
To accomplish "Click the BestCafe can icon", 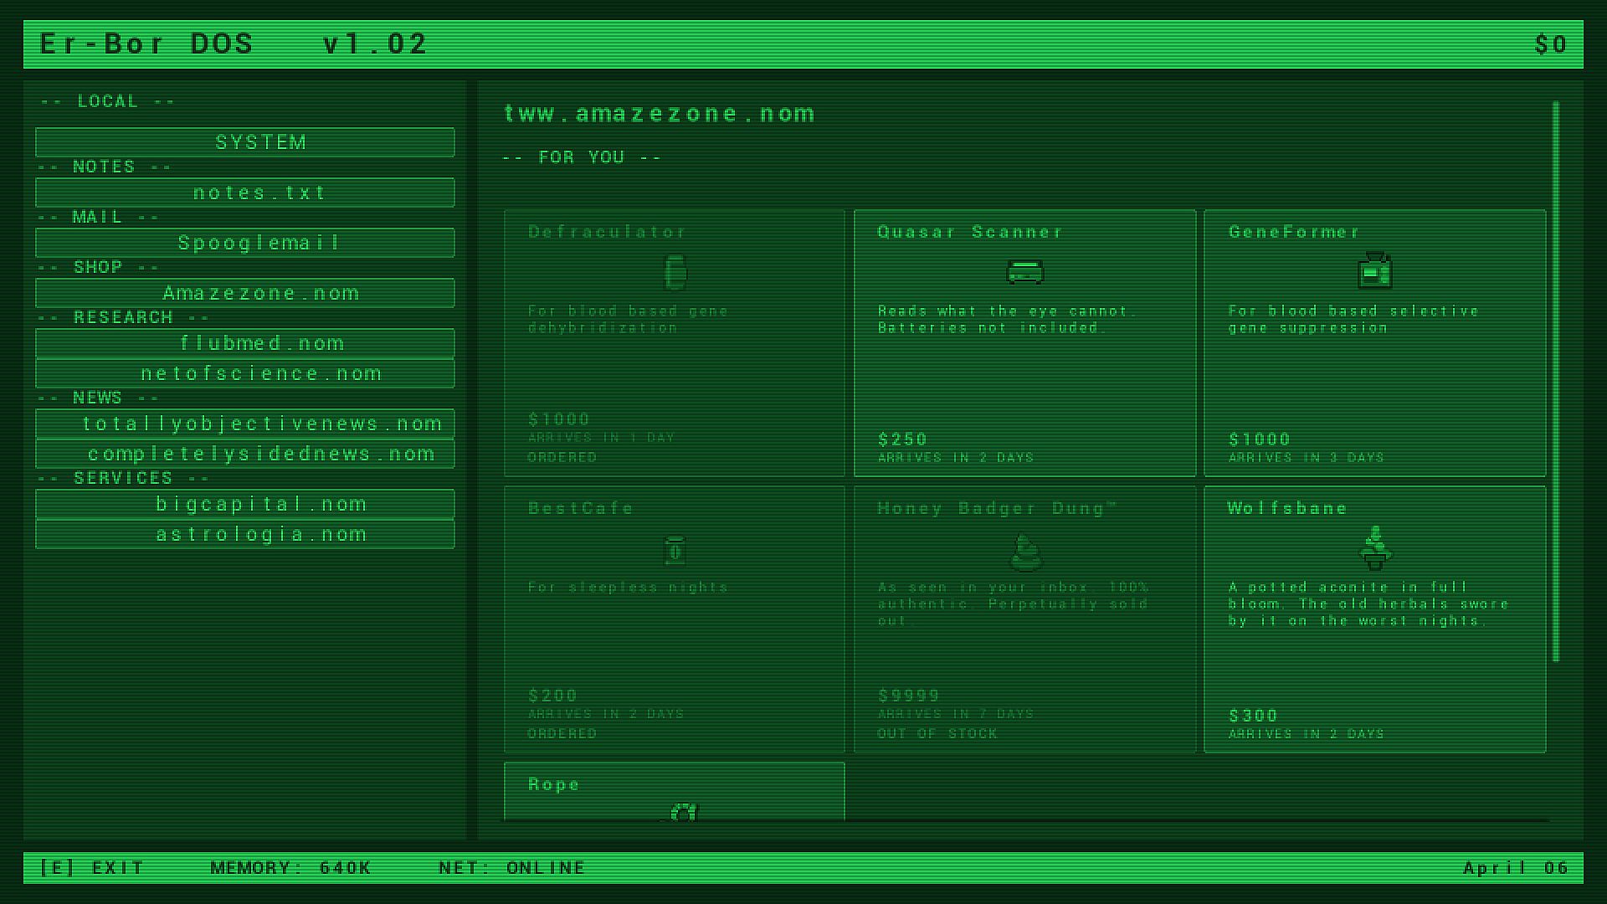I will pyautogui.click(x=675, y=551).
